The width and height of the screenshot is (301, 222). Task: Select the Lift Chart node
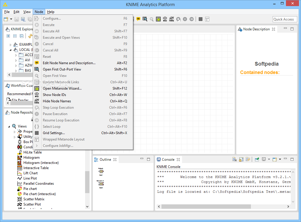(x=30, y=173)
